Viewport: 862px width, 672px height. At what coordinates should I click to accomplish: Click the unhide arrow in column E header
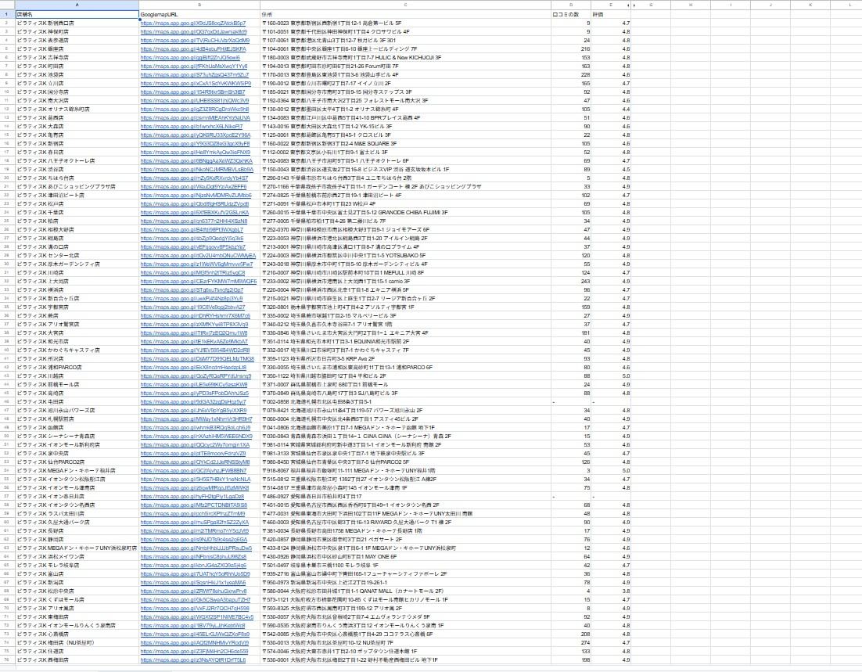[627, 5]
